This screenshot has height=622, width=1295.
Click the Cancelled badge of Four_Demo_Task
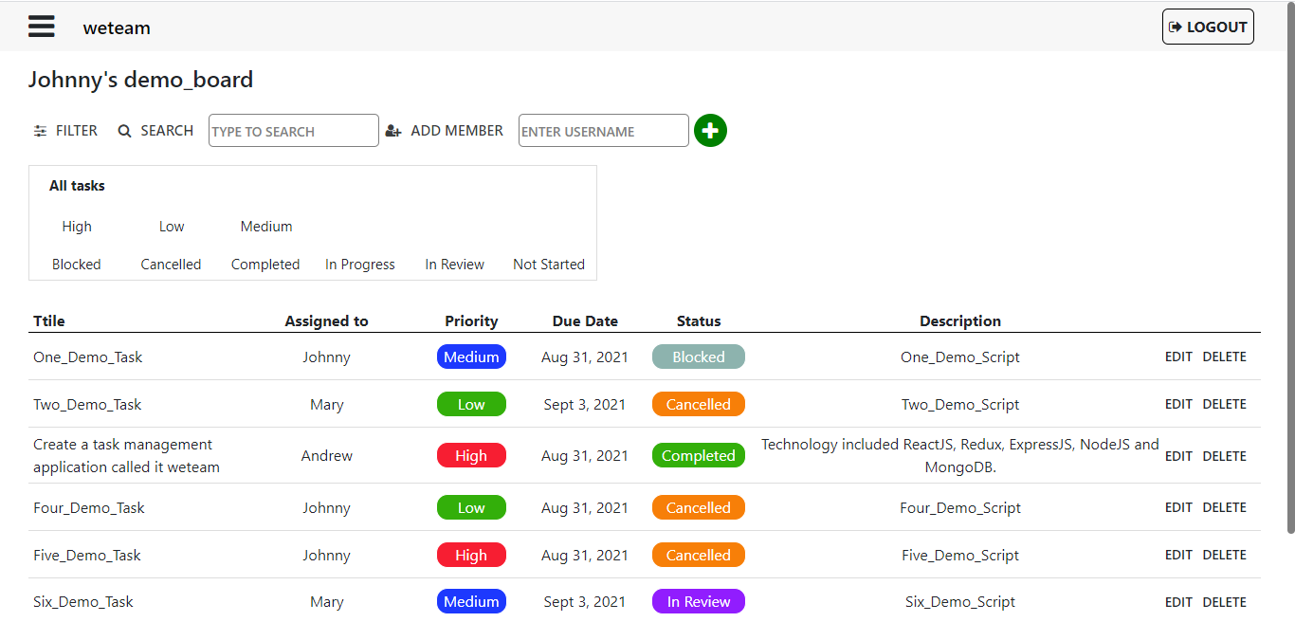(x=699, y=507)
